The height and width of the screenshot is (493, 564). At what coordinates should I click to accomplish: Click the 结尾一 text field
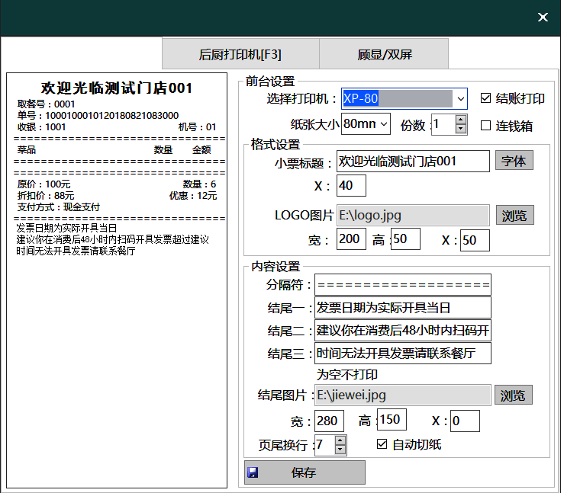pyautogui.click(x=403, y=308)
